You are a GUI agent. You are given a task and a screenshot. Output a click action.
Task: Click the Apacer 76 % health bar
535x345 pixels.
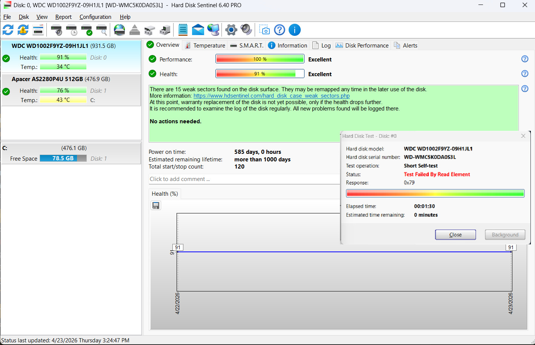(63, 90)
